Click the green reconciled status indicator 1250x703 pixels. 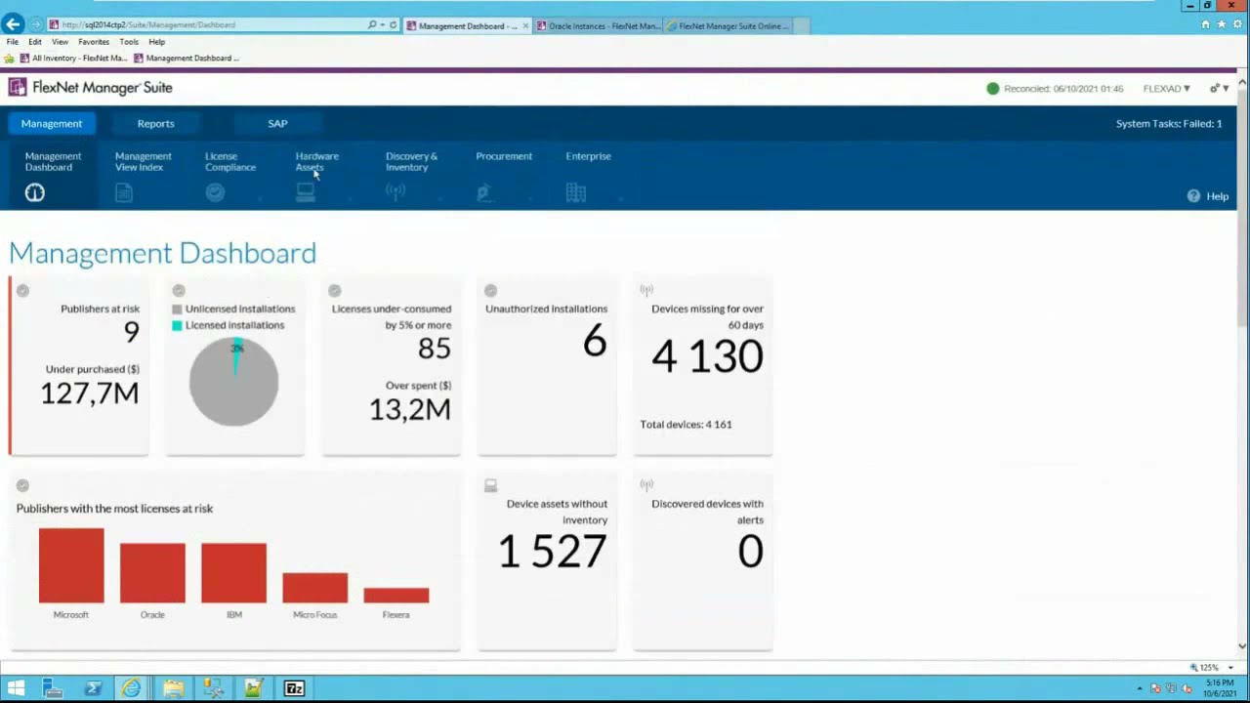993,89
